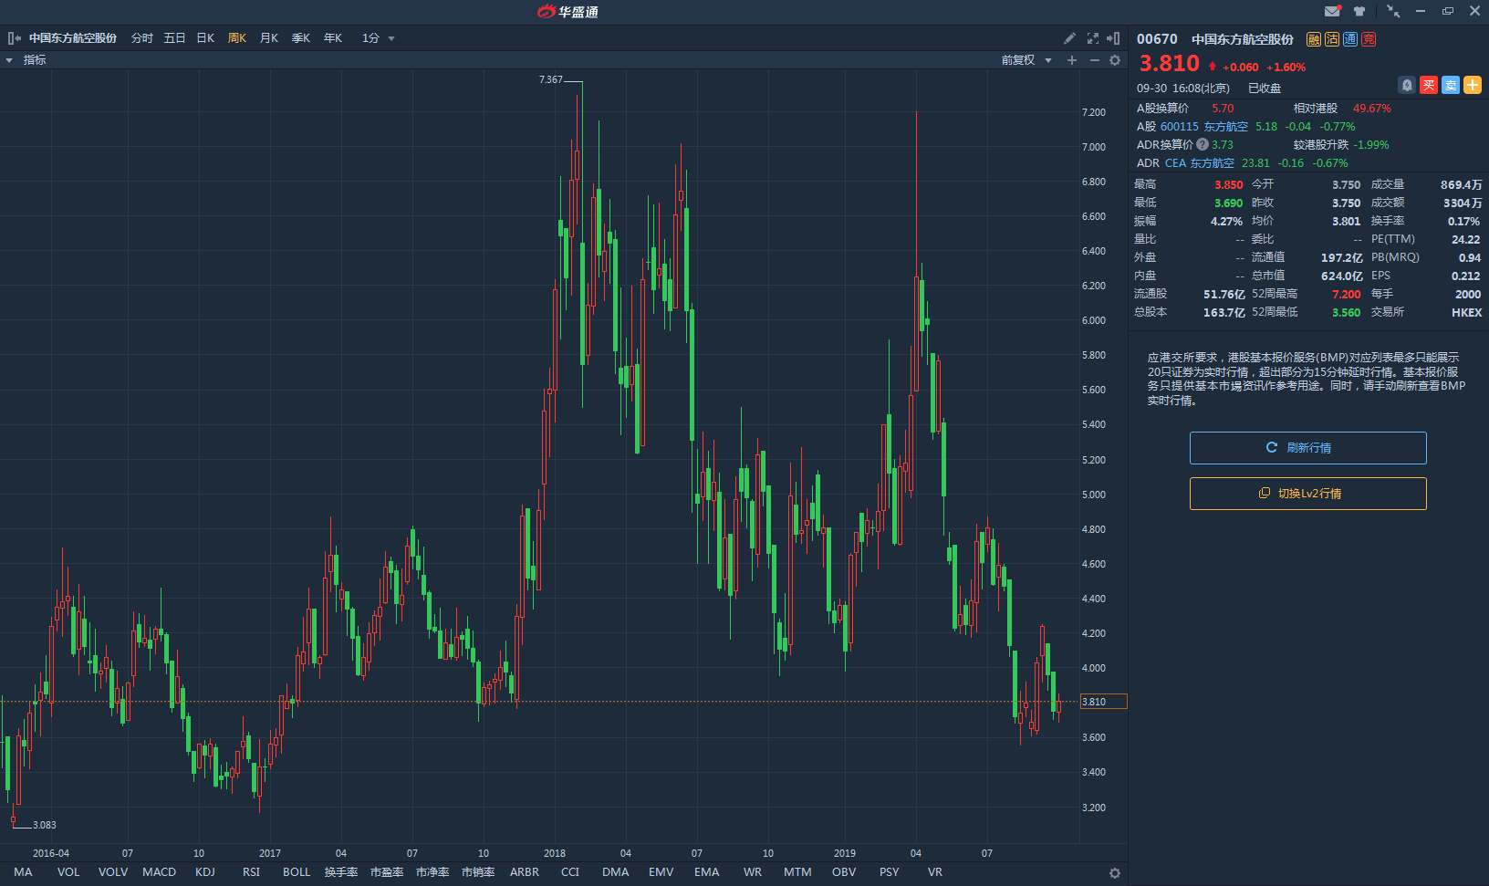Collapse the left side panel

(14, 38)
